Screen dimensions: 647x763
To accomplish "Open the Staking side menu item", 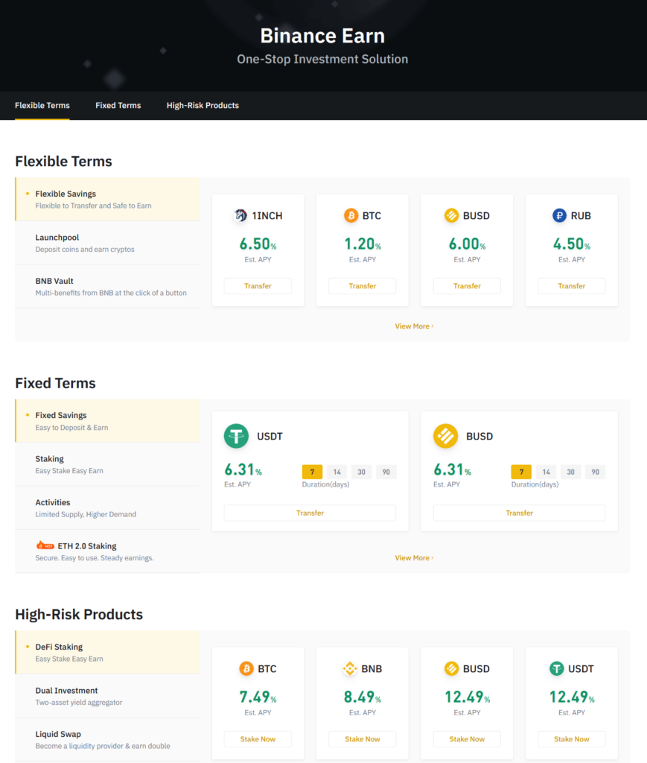I will click(x=107, y=464).
